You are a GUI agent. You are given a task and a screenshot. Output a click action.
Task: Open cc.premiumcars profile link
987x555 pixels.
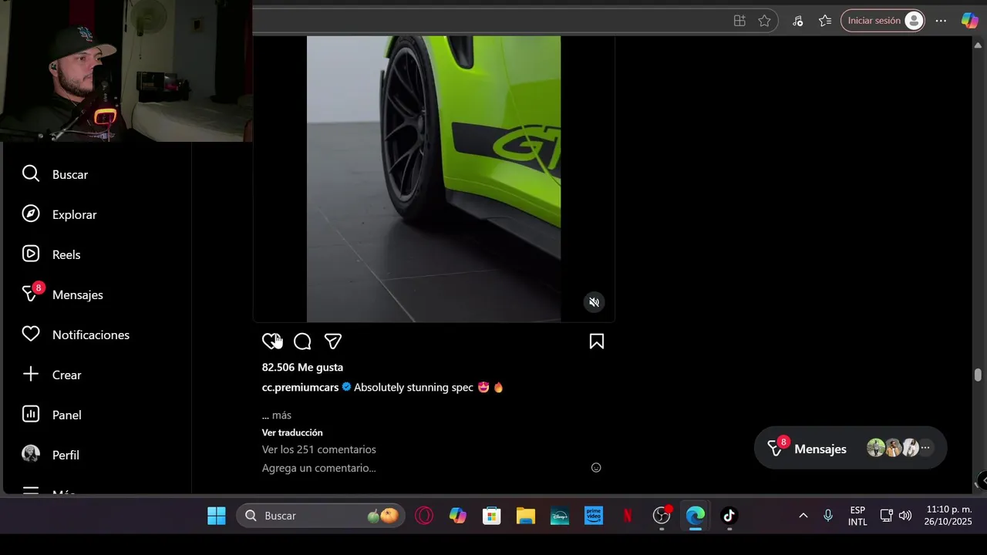pos(300,388)
